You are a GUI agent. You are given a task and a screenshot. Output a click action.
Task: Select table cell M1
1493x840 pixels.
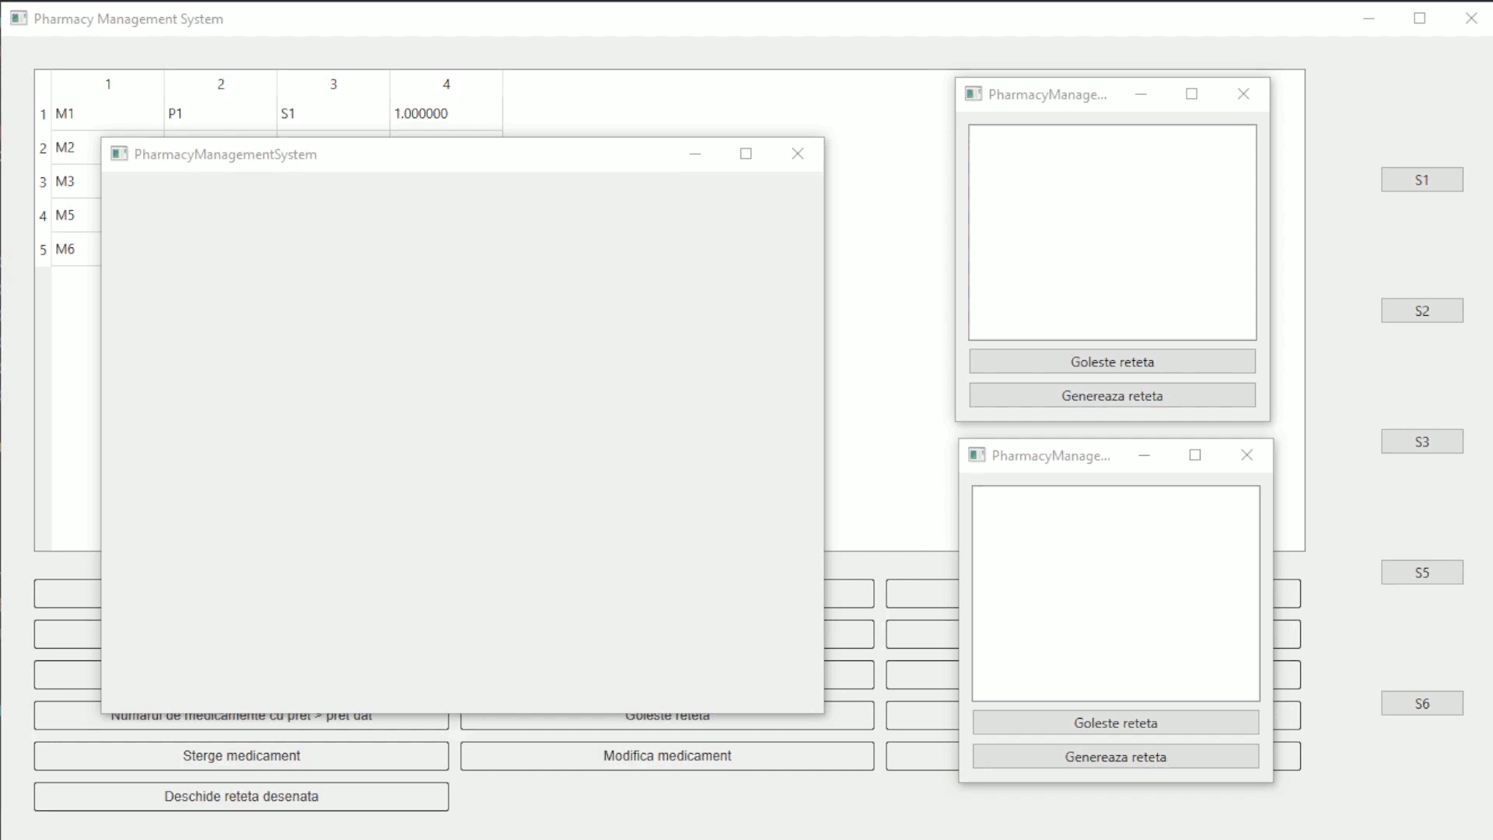tap(107, 114)
